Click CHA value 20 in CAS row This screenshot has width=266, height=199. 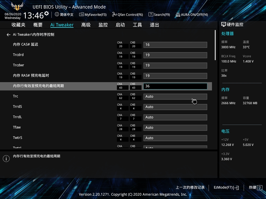coord(121,46)
